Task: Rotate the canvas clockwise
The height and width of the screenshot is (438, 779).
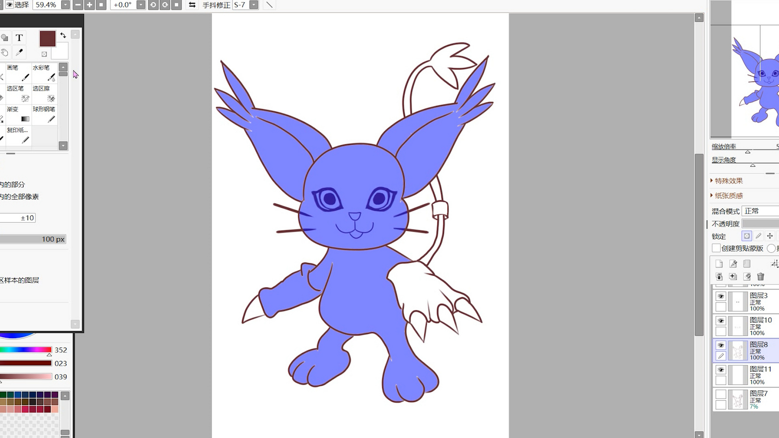Action: [165, 5]
